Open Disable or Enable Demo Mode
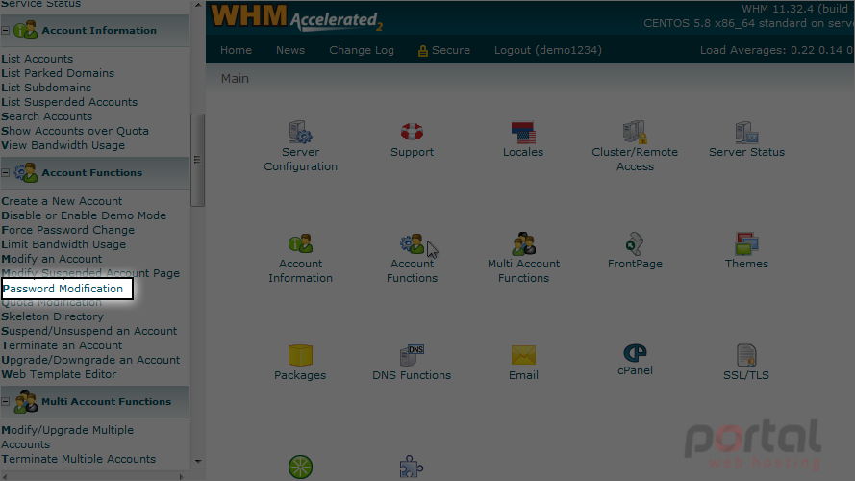The height and width of the screenshot is (481, 855). (x=84, y=215)
